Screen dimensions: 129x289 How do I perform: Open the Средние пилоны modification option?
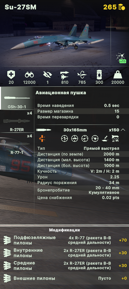point(64,265)
